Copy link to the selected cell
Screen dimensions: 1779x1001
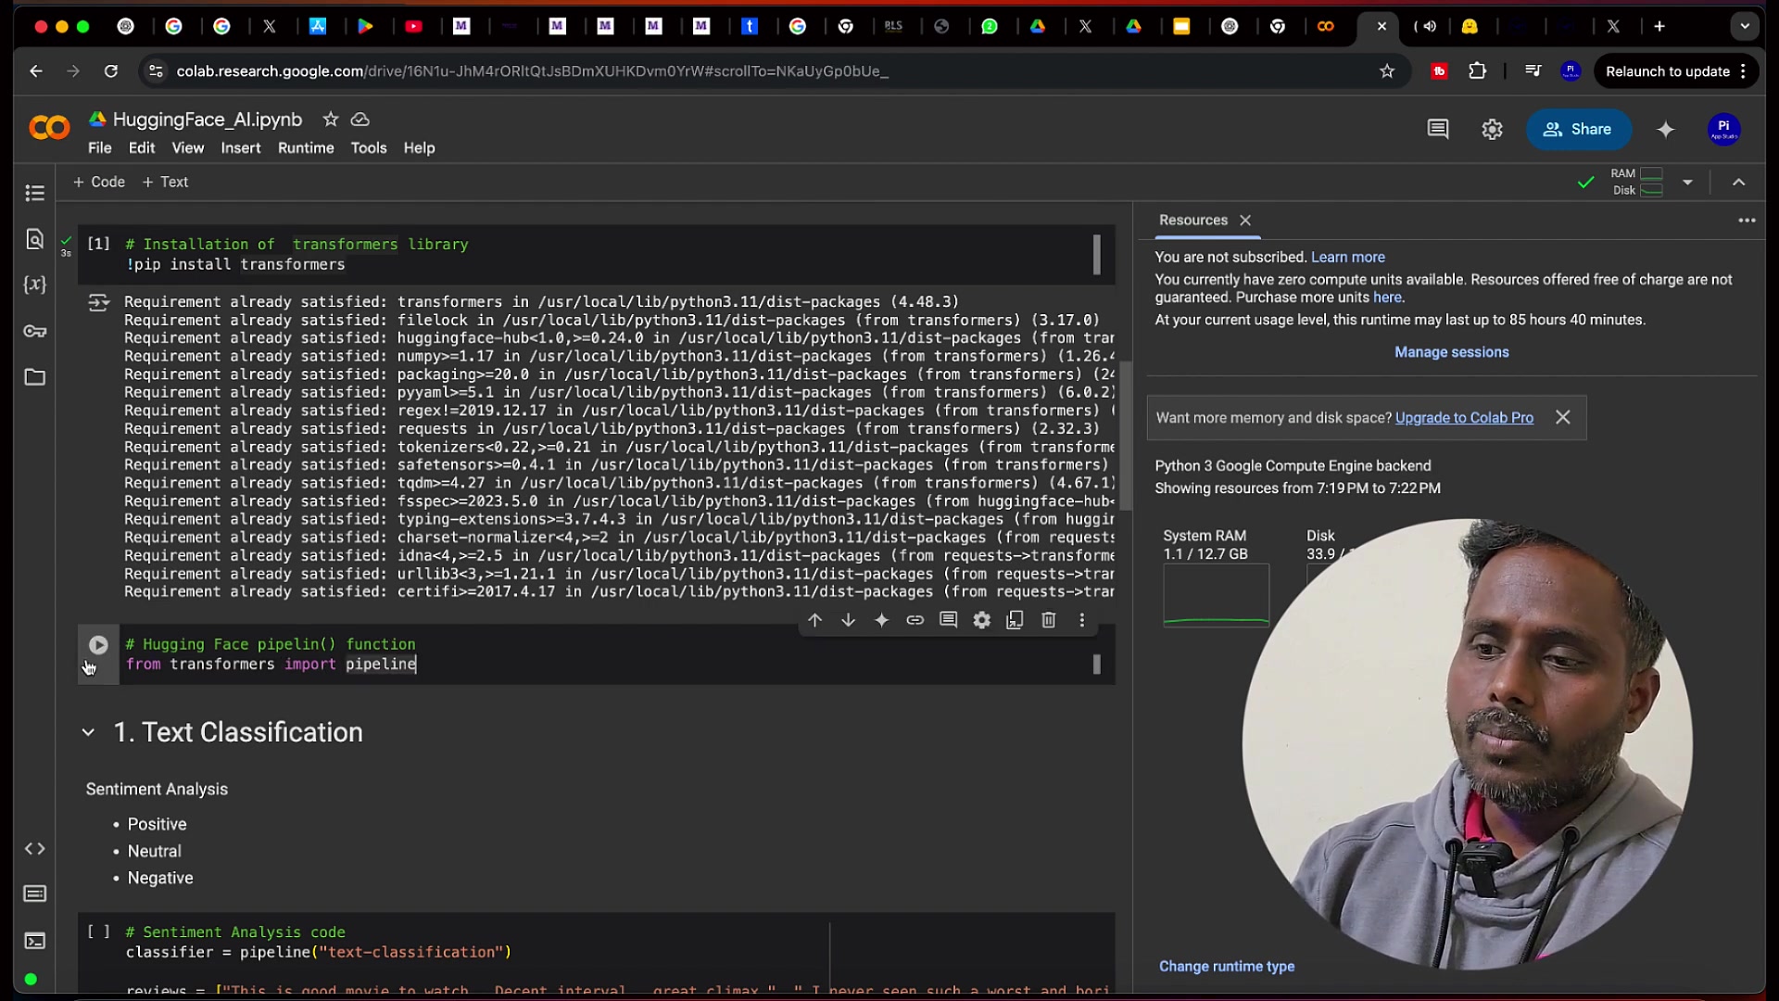915,620
